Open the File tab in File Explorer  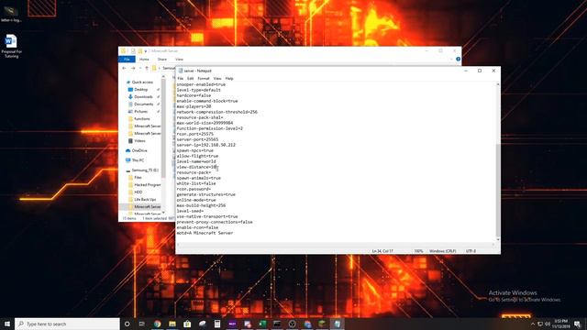coord(127,59)
